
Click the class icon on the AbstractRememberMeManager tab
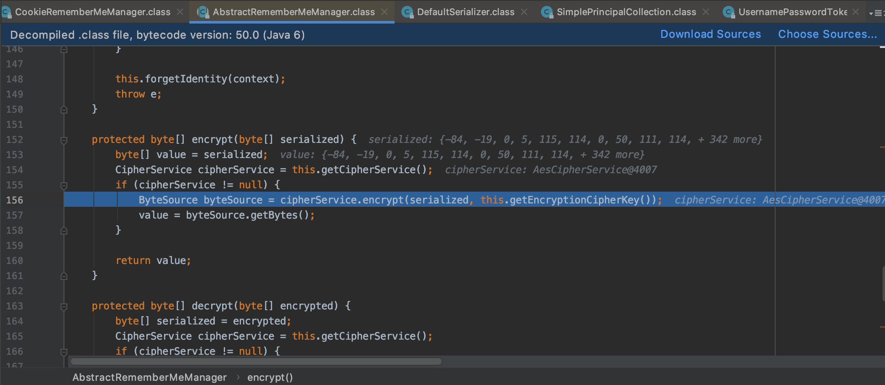203,12
